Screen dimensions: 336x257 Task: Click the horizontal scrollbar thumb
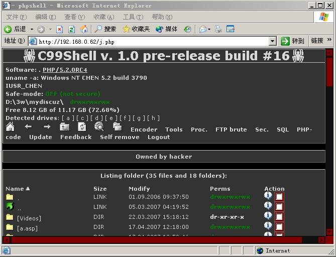click(156, 240)
